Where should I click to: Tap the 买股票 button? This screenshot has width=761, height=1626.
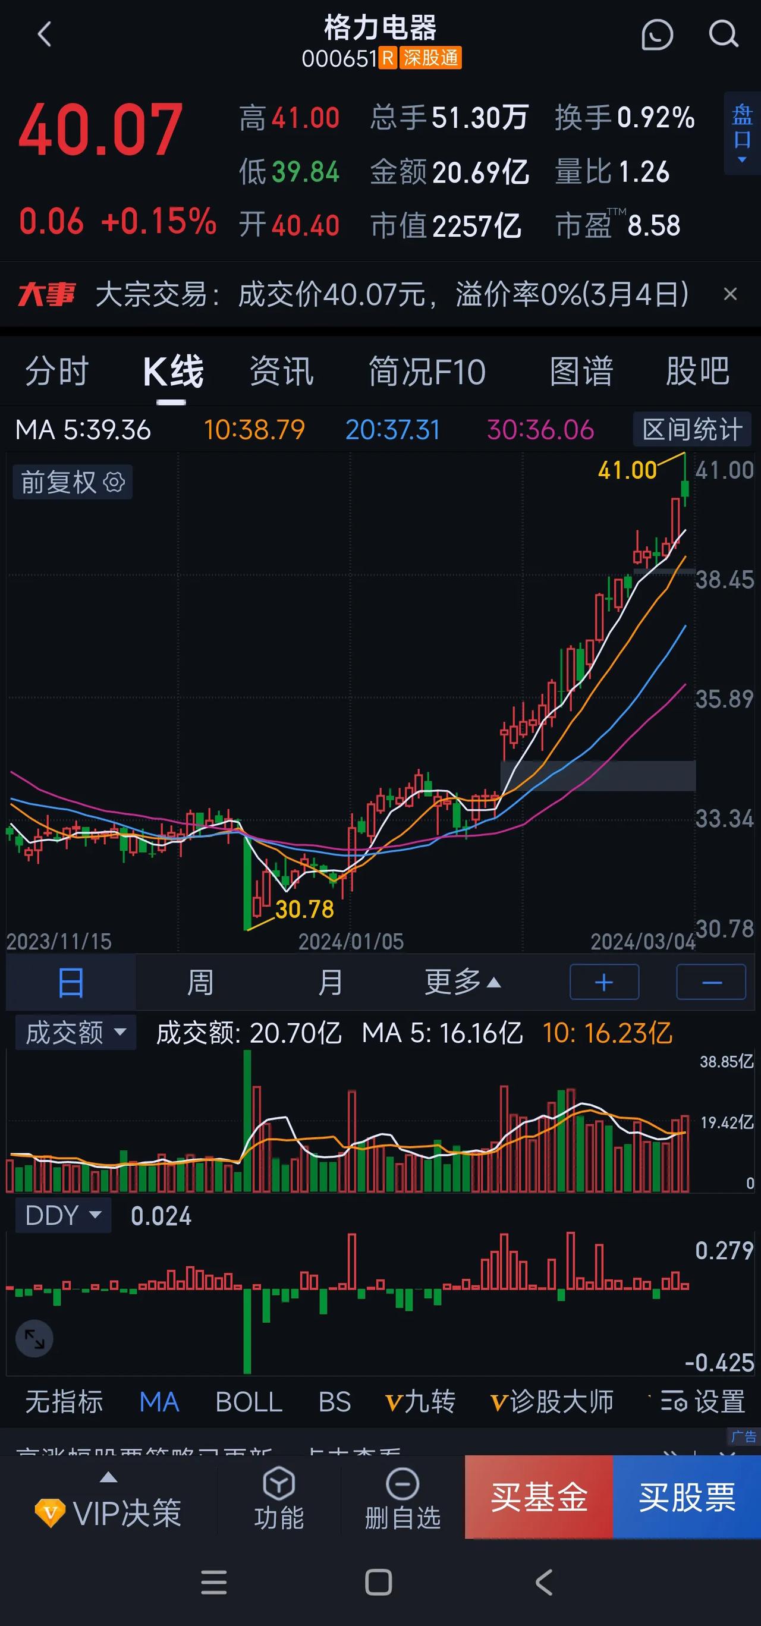pos(687,1497)
